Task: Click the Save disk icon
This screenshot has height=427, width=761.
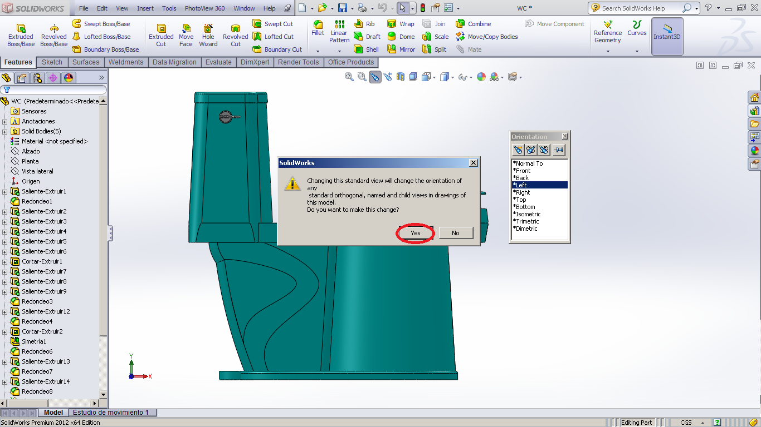Action: [x=343, y=8]
